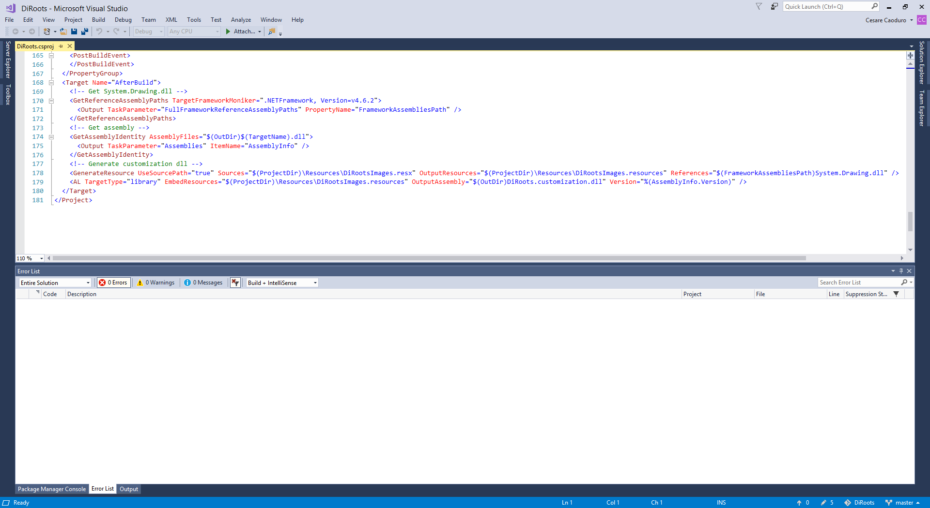
Task: Open the Build + IntelliSense dropdown
Action: point(282,283)
